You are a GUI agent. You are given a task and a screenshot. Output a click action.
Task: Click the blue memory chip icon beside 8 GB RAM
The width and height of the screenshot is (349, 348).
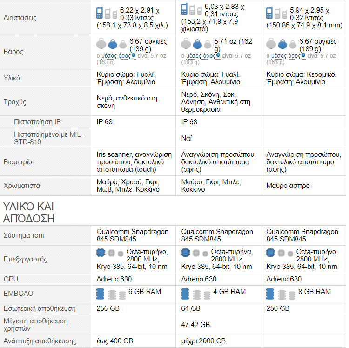point(270,294)
